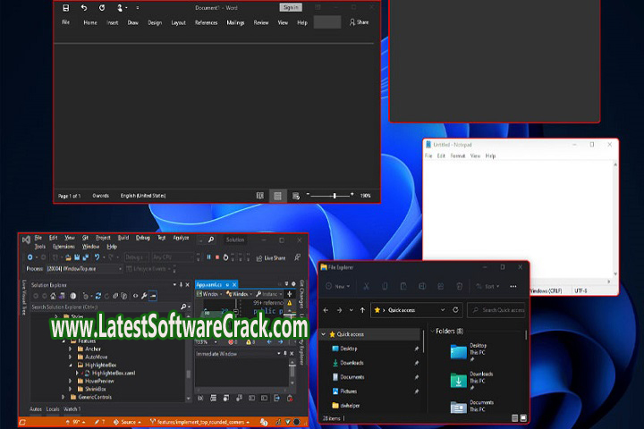Open Sort dropdown in File Explorer

point(487,287)
